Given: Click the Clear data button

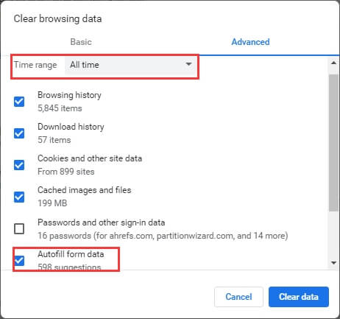Looking at the screenshot, I should [299, 297].
